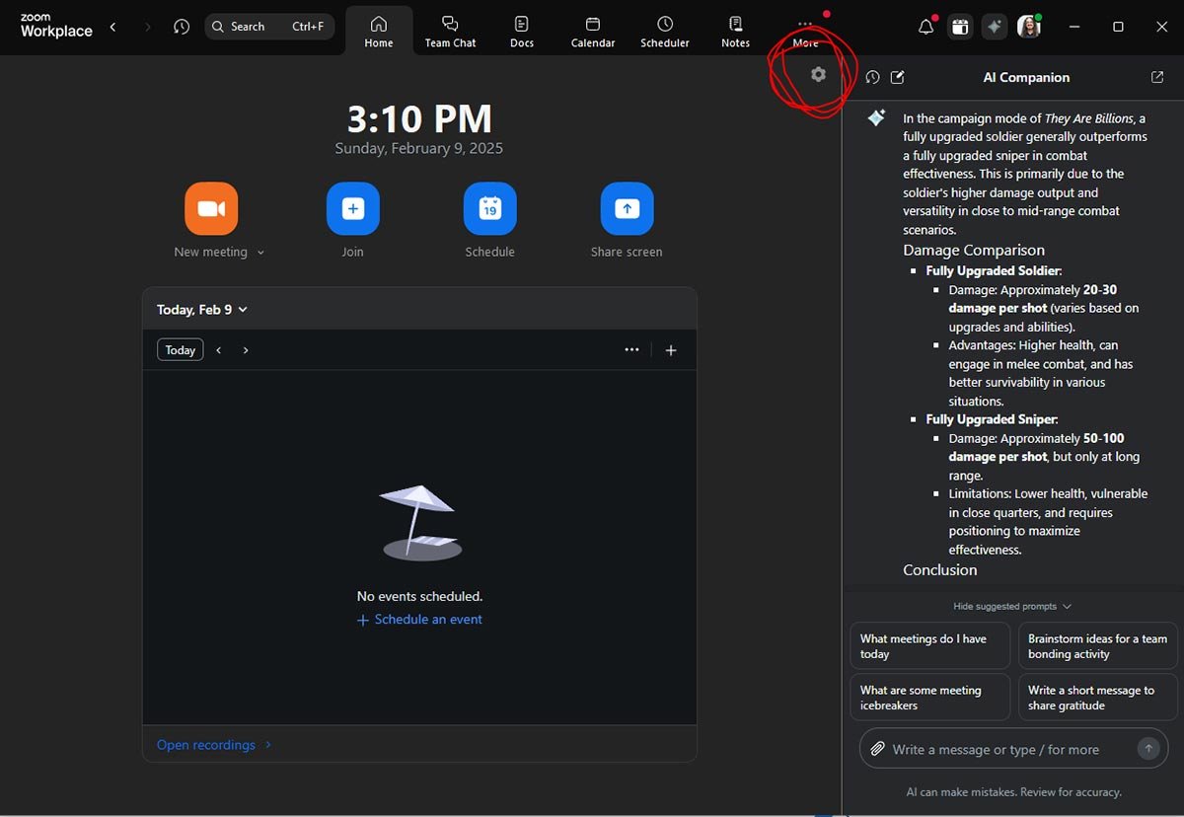Collapse the suggested prompts
1184x817 pixels.
tap(1012, 606)
